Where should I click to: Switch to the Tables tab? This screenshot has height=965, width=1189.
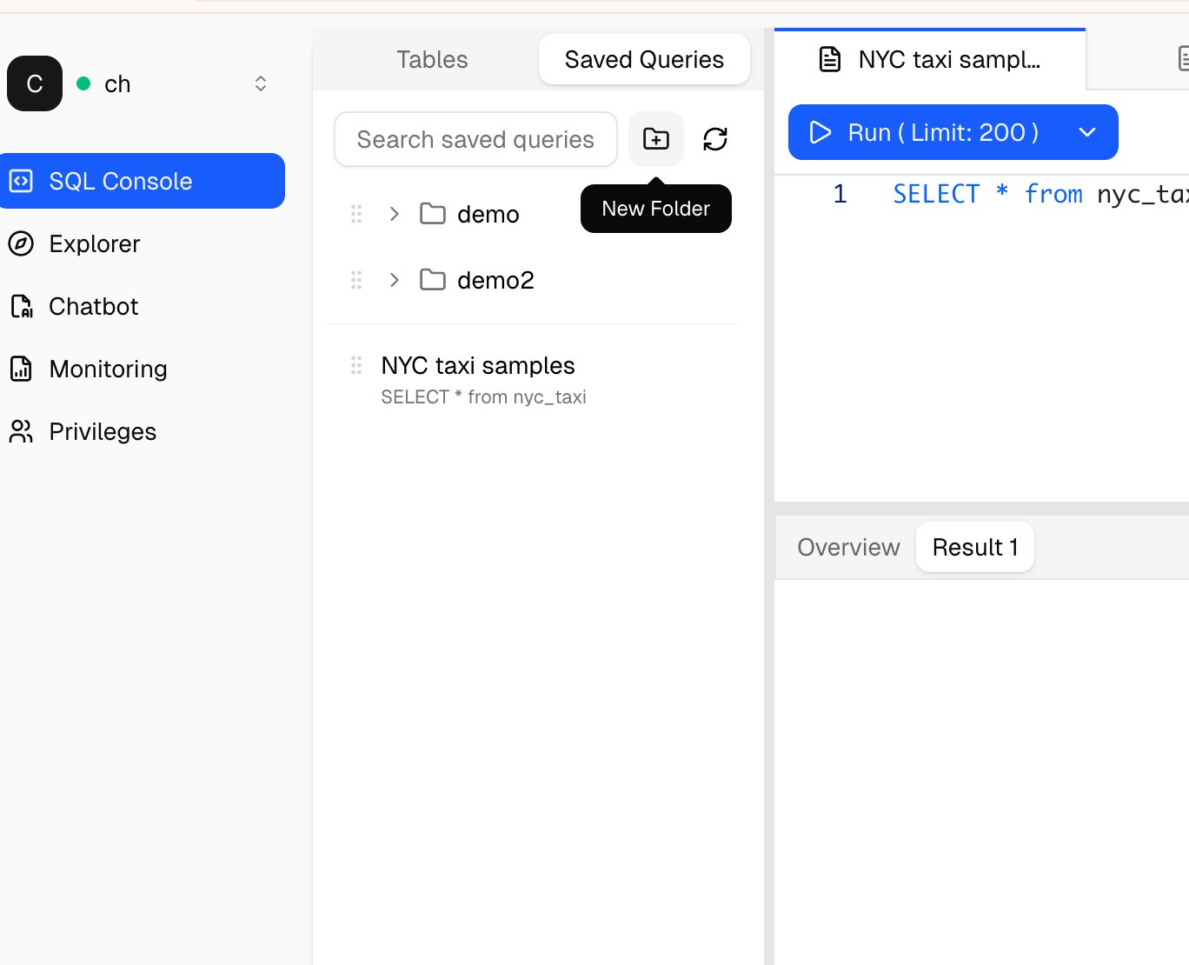432,60
